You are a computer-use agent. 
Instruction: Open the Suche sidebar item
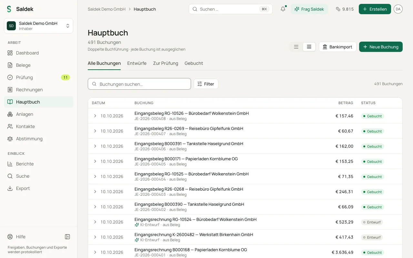pyautogui.click(x=38, y=176)
